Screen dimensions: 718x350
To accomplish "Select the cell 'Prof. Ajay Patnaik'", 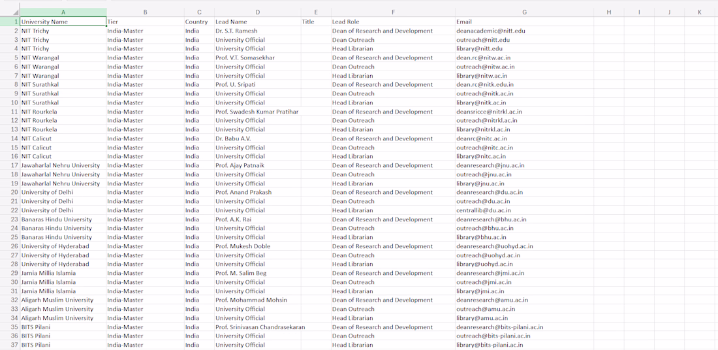I will click(258, 165).
